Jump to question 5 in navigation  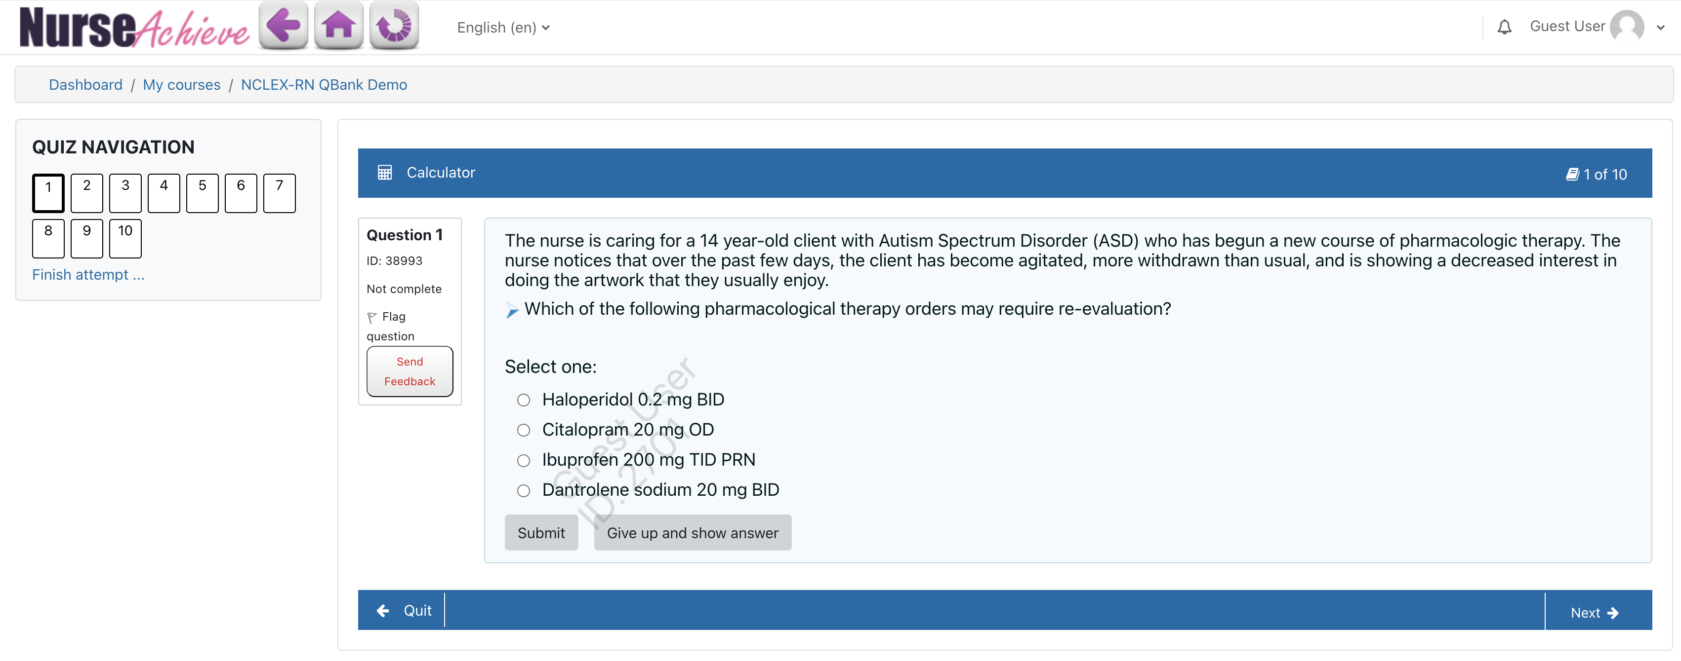pos(203,193)
